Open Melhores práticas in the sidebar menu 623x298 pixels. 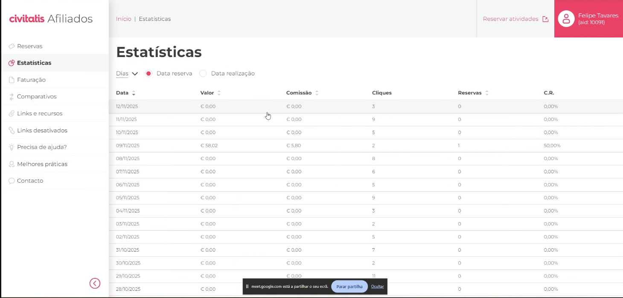pos(42,164)
